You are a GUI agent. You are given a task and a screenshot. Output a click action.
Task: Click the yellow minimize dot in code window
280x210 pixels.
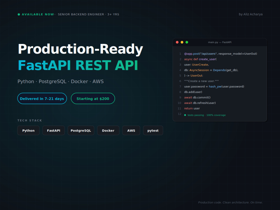182,42
